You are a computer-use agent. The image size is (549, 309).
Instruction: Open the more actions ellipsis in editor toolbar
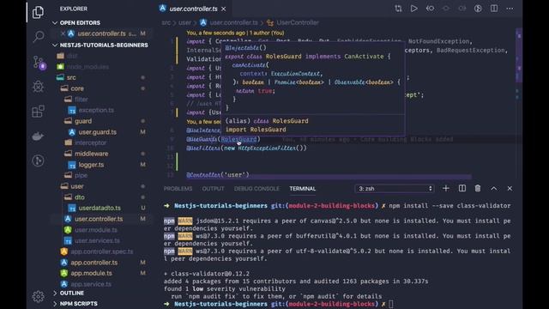click(510, 9)
